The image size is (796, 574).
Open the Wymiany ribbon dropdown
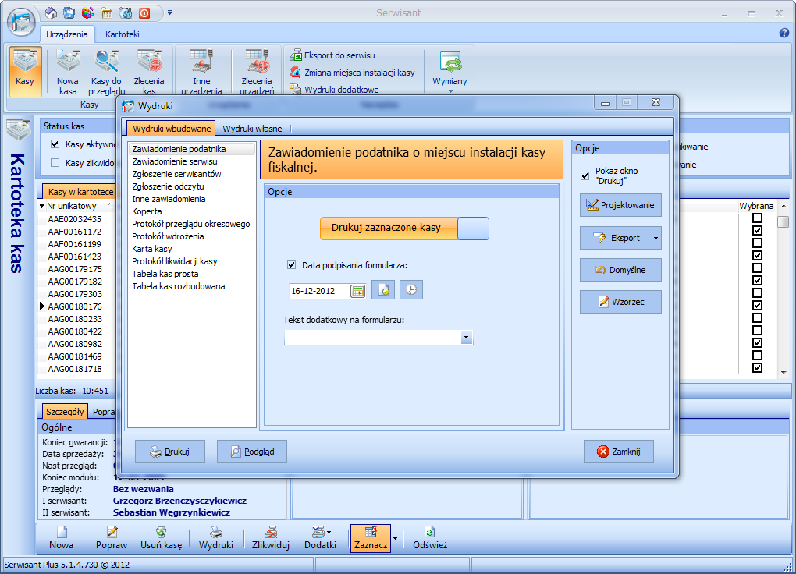click(450, 72)
